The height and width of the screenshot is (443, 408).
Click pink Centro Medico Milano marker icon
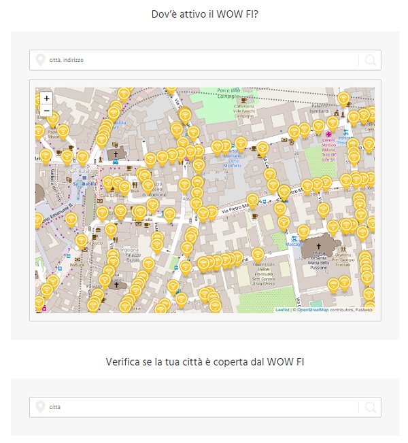(328, 134)
